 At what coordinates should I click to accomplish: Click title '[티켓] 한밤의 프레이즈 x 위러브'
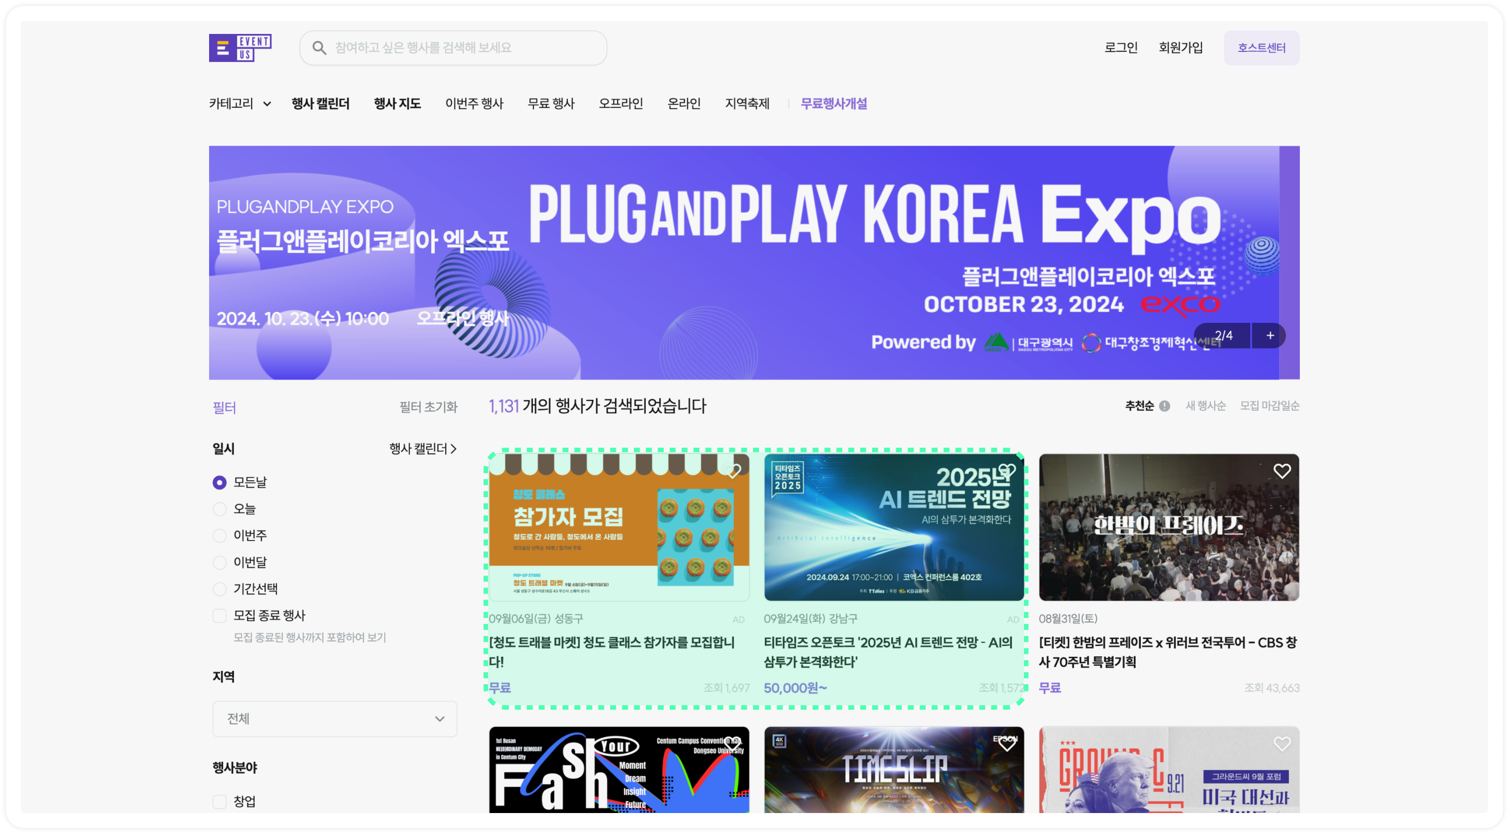1168,652
